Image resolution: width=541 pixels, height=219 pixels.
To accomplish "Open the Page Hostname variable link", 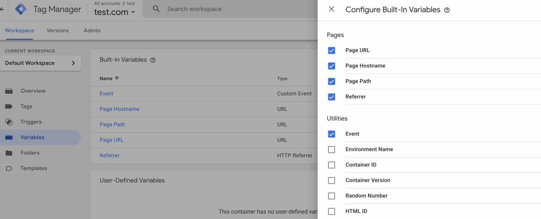I will (119, 109).
